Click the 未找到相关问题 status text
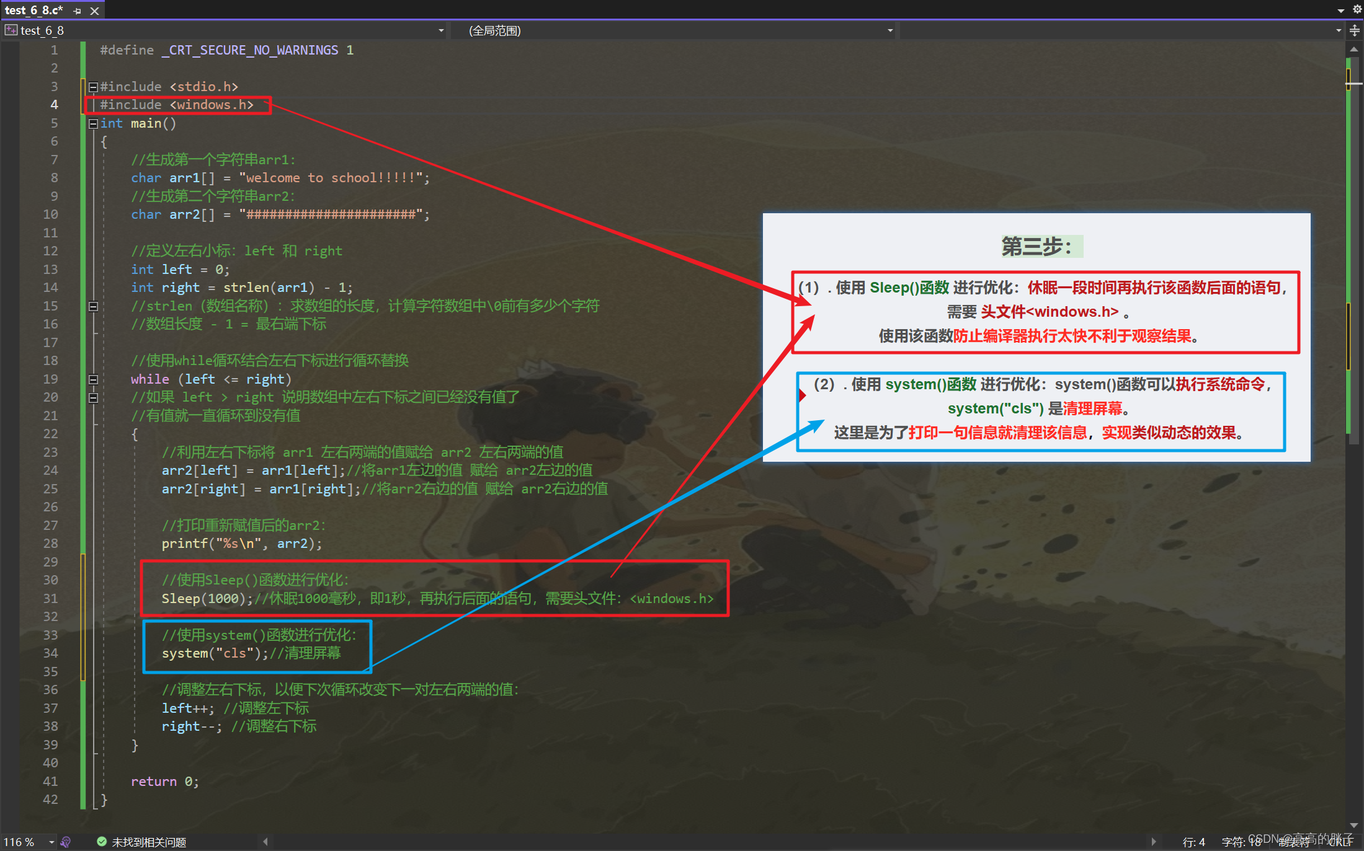Image resolution: width=1364 pixels, height=851 pixels. tap(149, 842)
